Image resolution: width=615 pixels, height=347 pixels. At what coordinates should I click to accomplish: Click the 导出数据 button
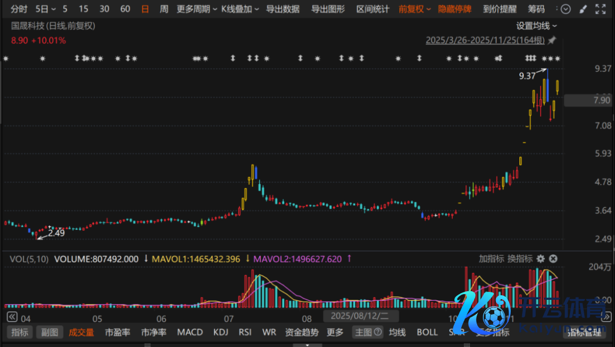282,9
